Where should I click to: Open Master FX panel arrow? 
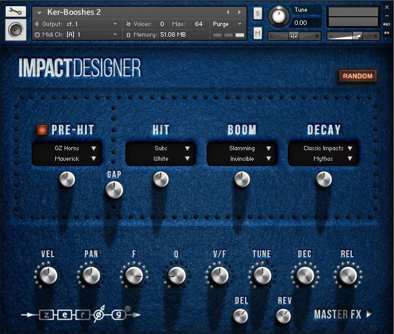pos(369,314)
